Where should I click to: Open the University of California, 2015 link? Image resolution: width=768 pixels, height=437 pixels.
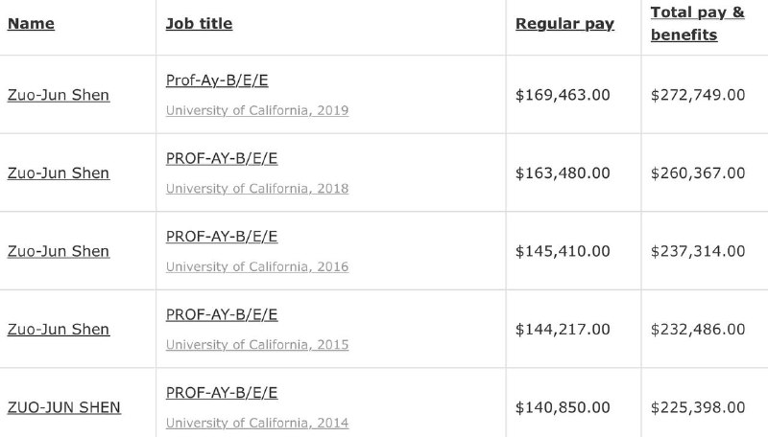tap(257, 345)
